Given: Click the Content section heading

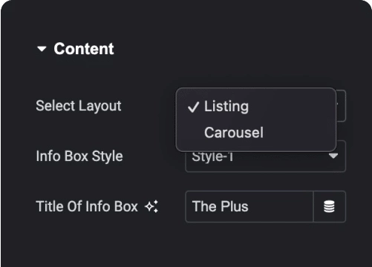Looking at the screenshot, I should click(x=84, y=49).
